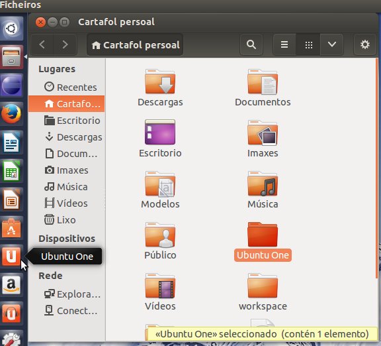
Task: Click the vertical scrollbar of file view
Action: pos(377,168)
